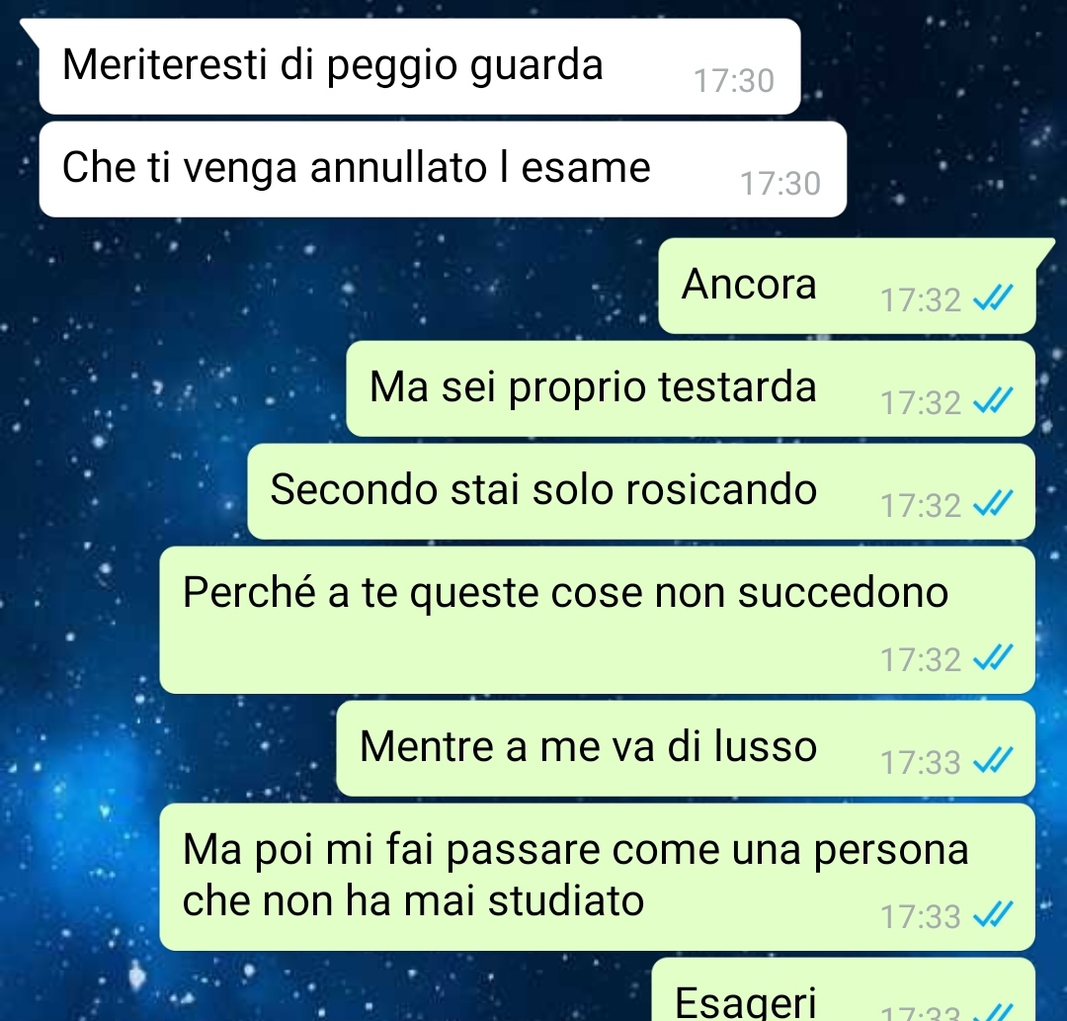Screen dimensions: 1067x1021
Task: Click the 17:30 timestamp on 'Che ti venga annullato'
Action: pyautogui.click(x=780, y=184)
